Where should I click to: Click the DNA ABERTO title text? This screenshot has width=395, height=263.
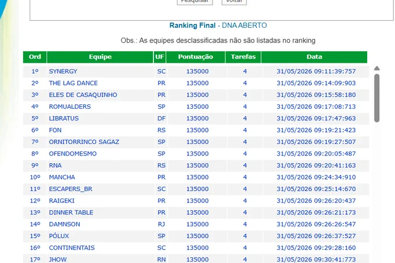[245, 26]
